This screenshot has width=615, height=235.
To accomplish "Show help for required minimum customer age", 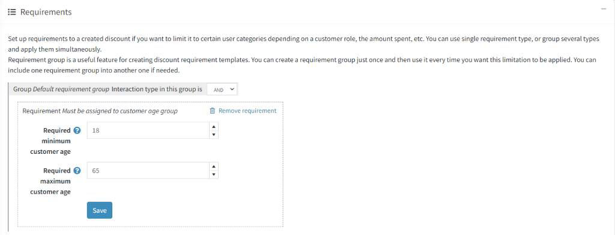I will pos(77,130).
